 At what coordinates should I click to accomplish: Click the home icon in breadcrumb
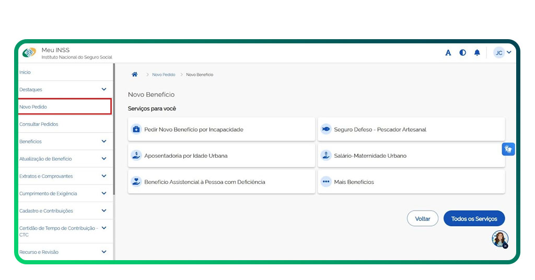(135, 75)
